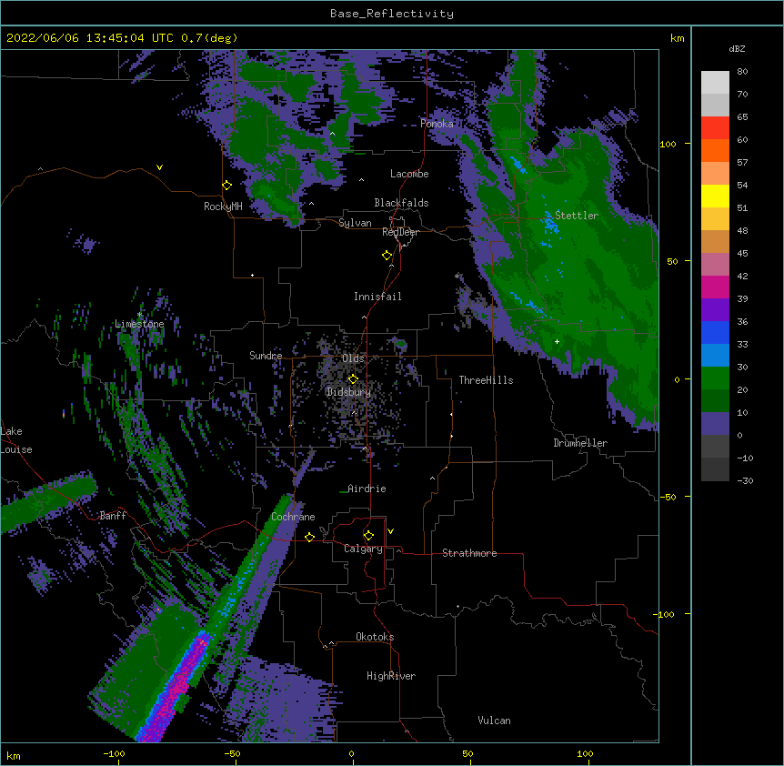
Task: Click the purple 36–39 dBZ legend swatch
Action: [x=715, y=310]
